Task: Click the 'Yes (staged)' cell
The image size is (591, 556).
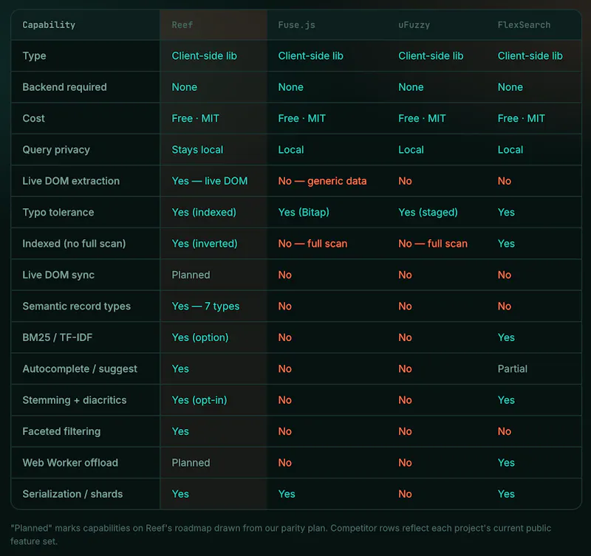Action: [428, 212]
